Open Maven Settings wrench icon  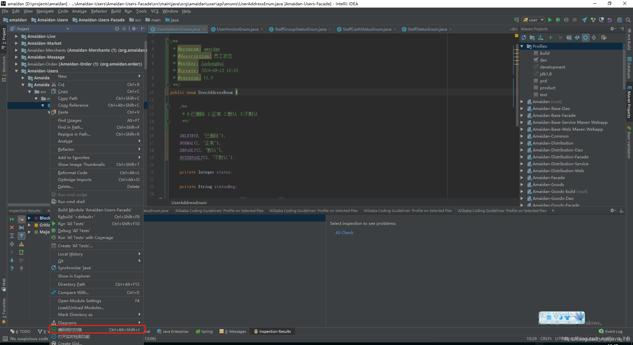[x=604, y=38]
